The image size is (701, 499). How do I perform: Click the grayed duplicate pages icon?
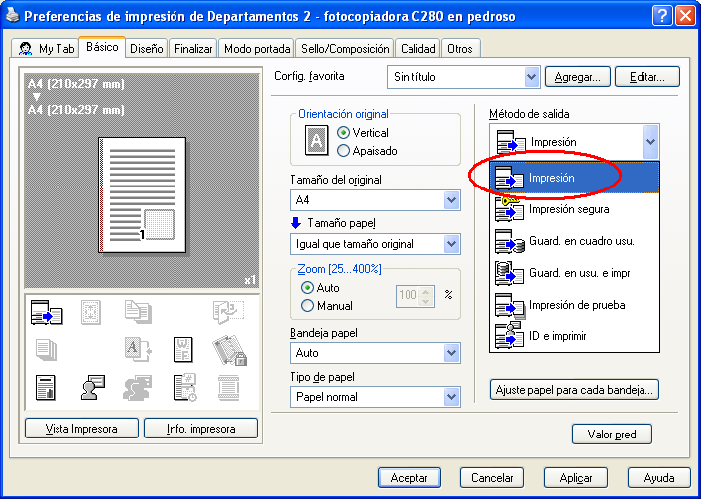click(x=138, y=312)
